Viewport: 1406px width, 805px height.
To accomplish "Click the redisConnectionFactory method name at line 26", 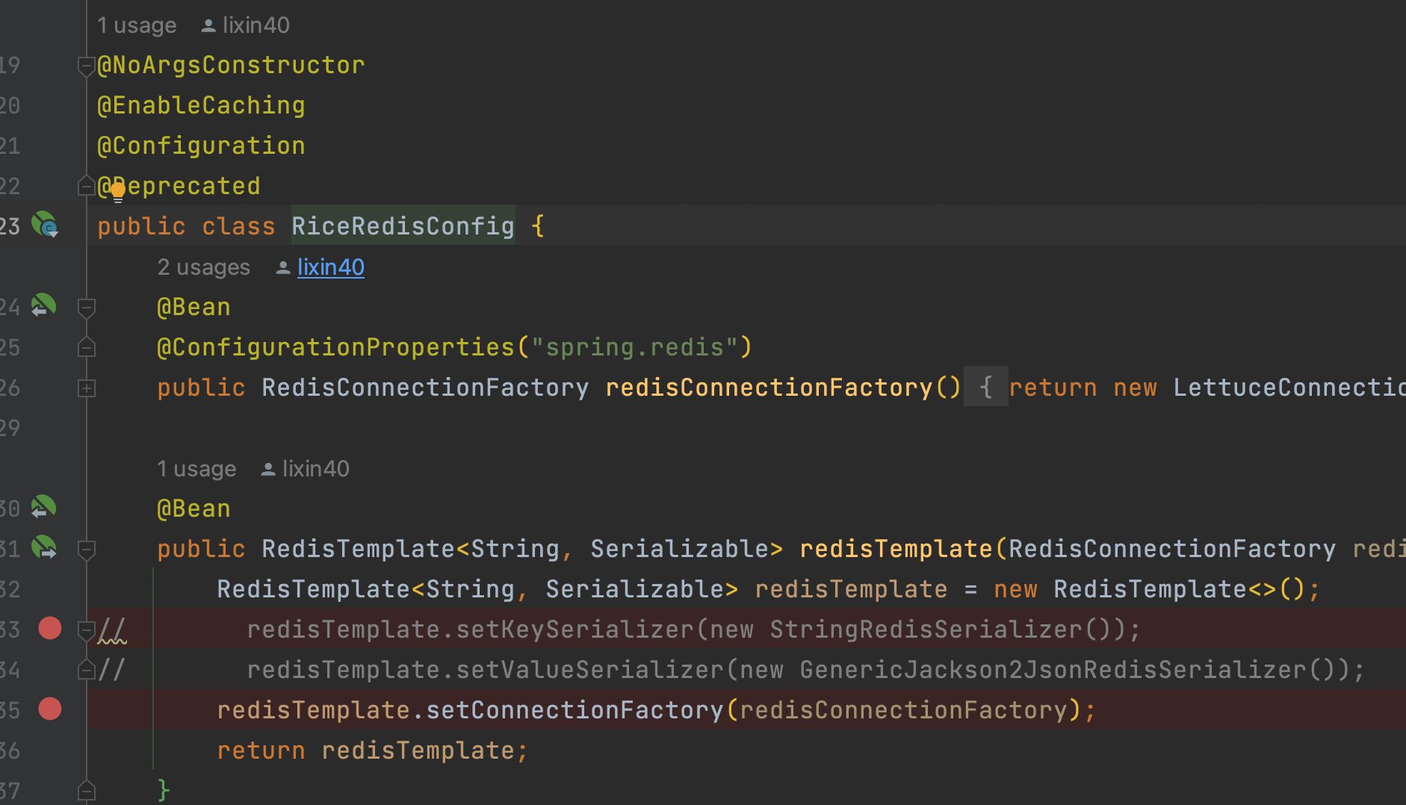I will pyautogui.click(x=769, y=387).
